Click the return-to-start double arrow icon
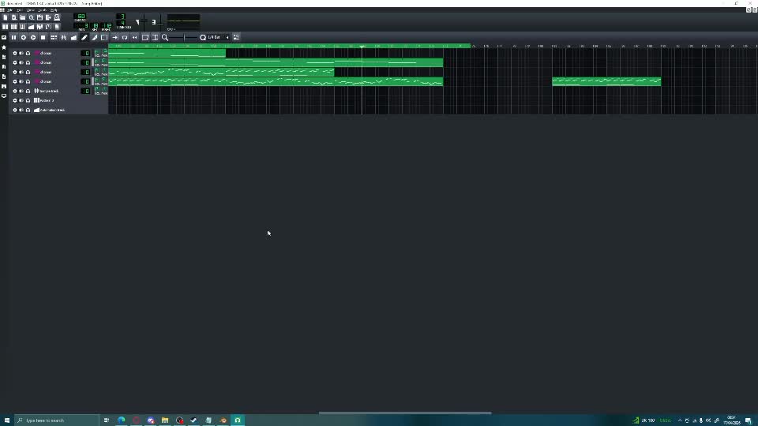The width and height of the screenshot is (758, 426). pyautogui.click(x=135, y=37)
